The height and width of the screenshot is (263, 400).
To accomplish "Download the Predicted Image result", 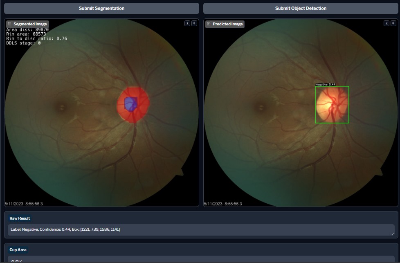I will (387, 23).
